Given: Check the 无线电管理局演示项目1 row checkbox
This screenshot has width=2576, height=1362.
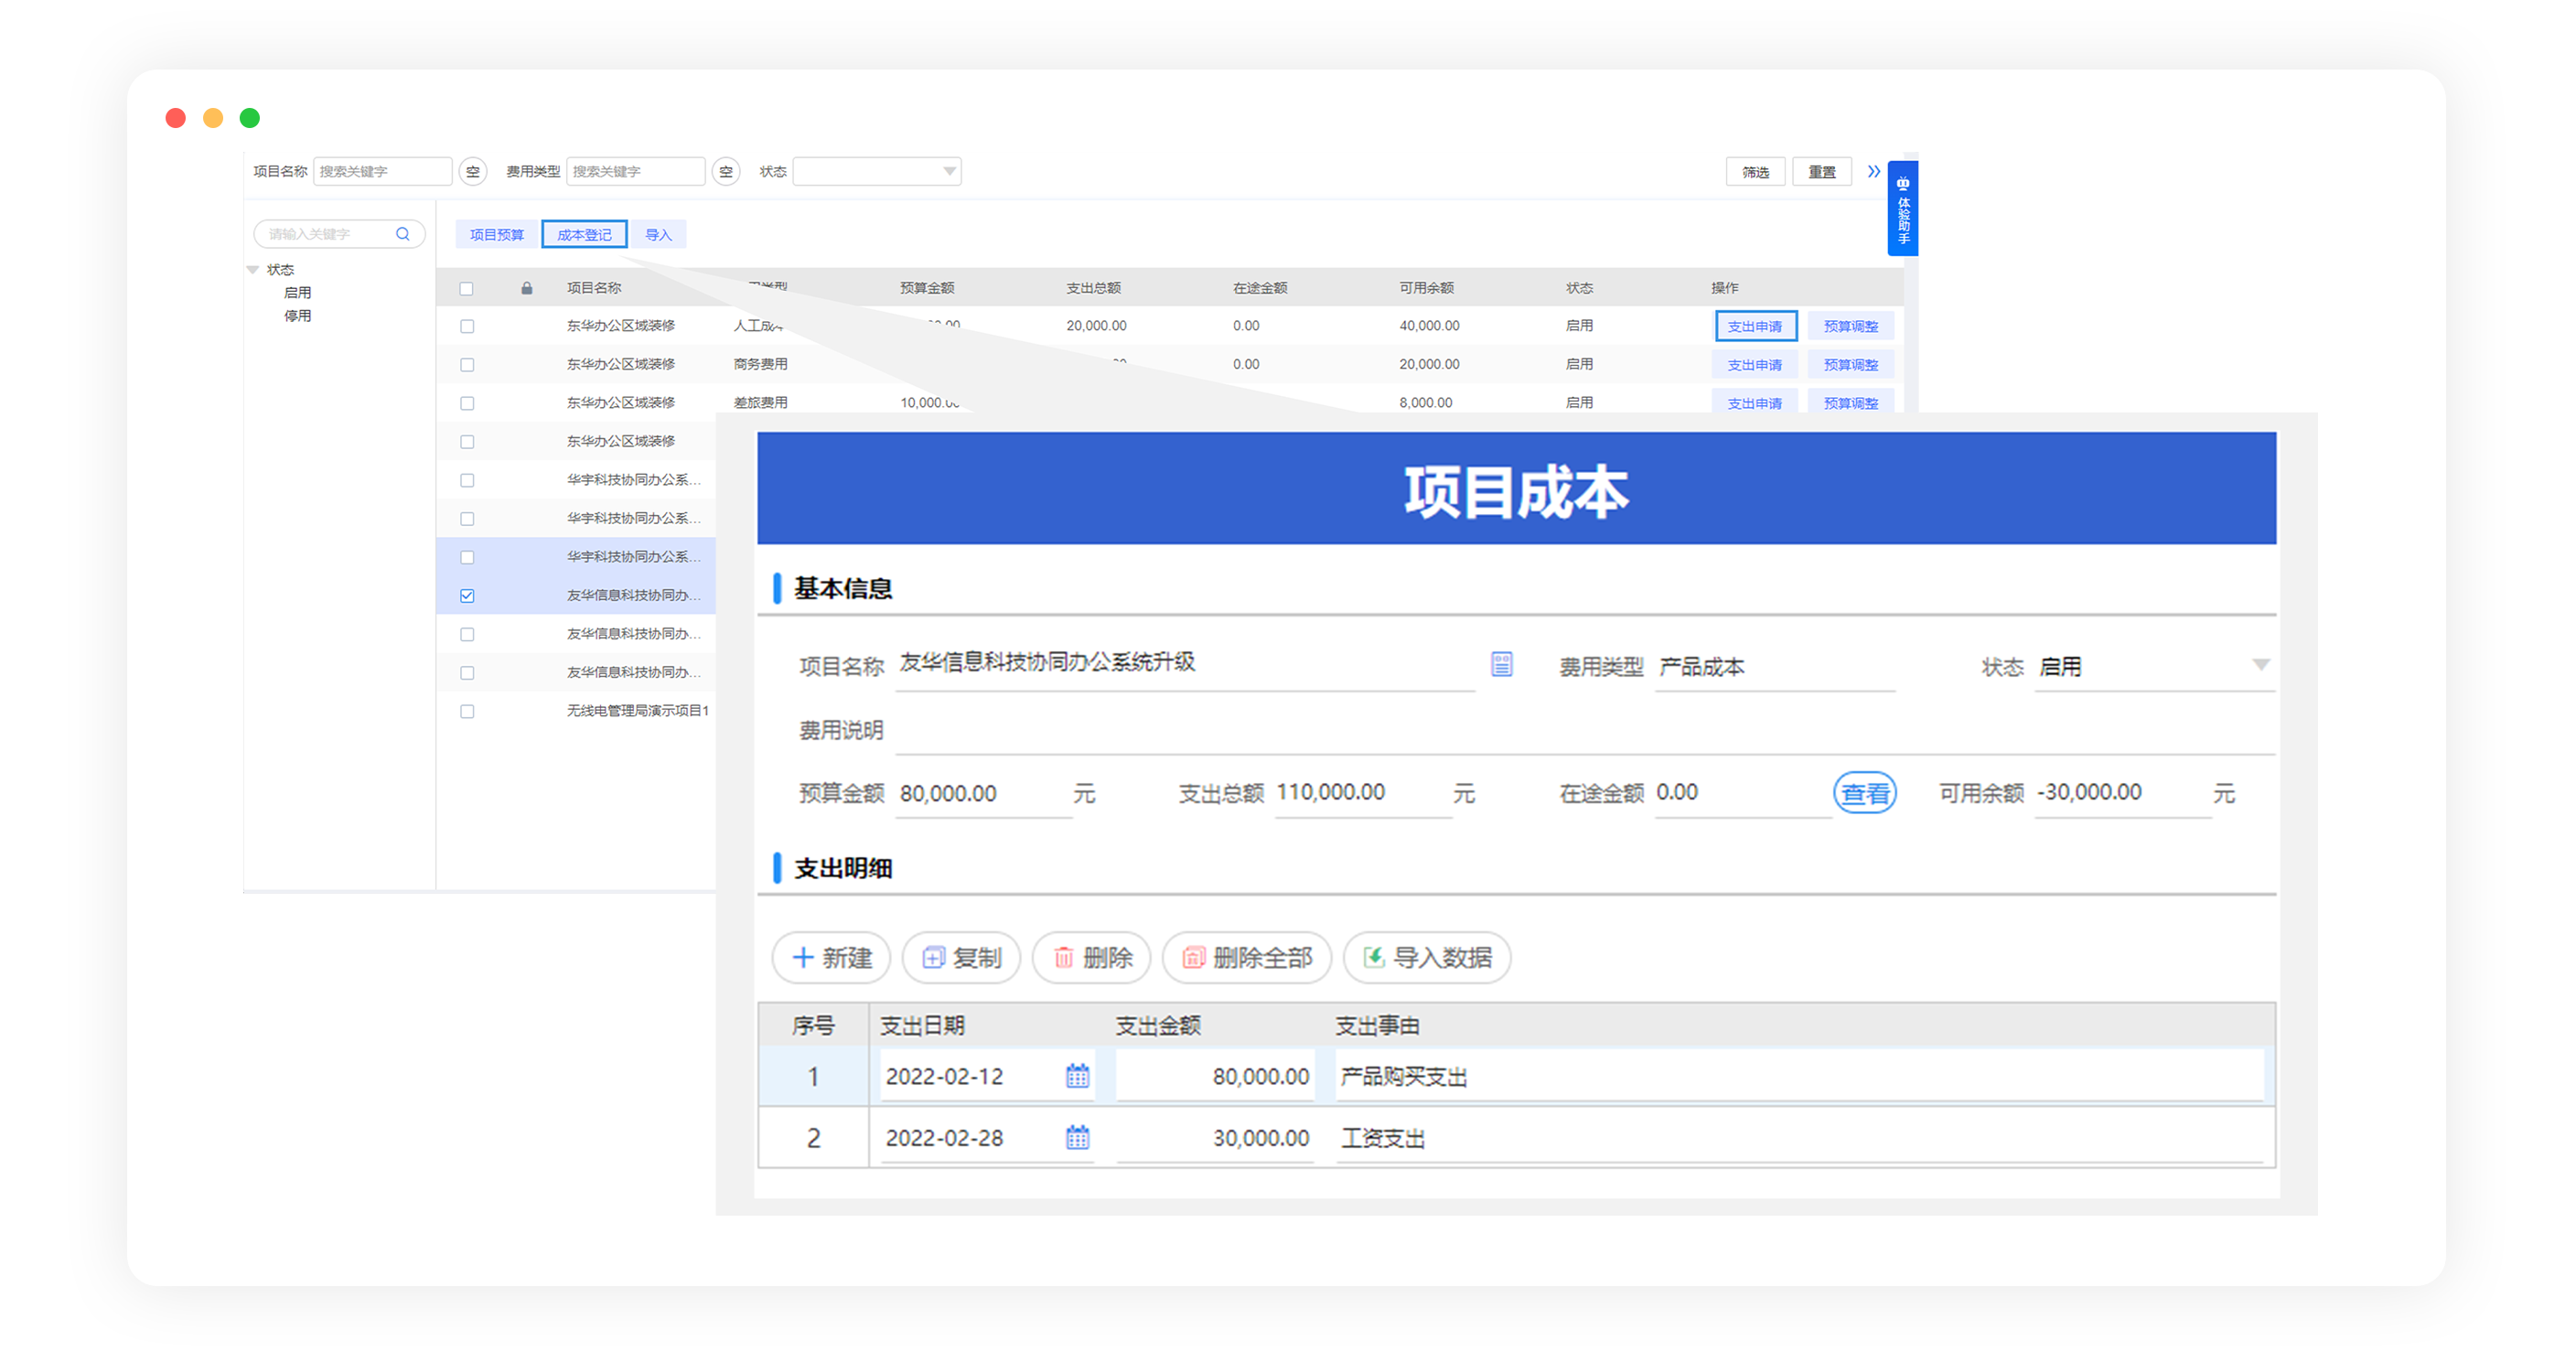Looking at the screenshot, I should click(467, 712).
